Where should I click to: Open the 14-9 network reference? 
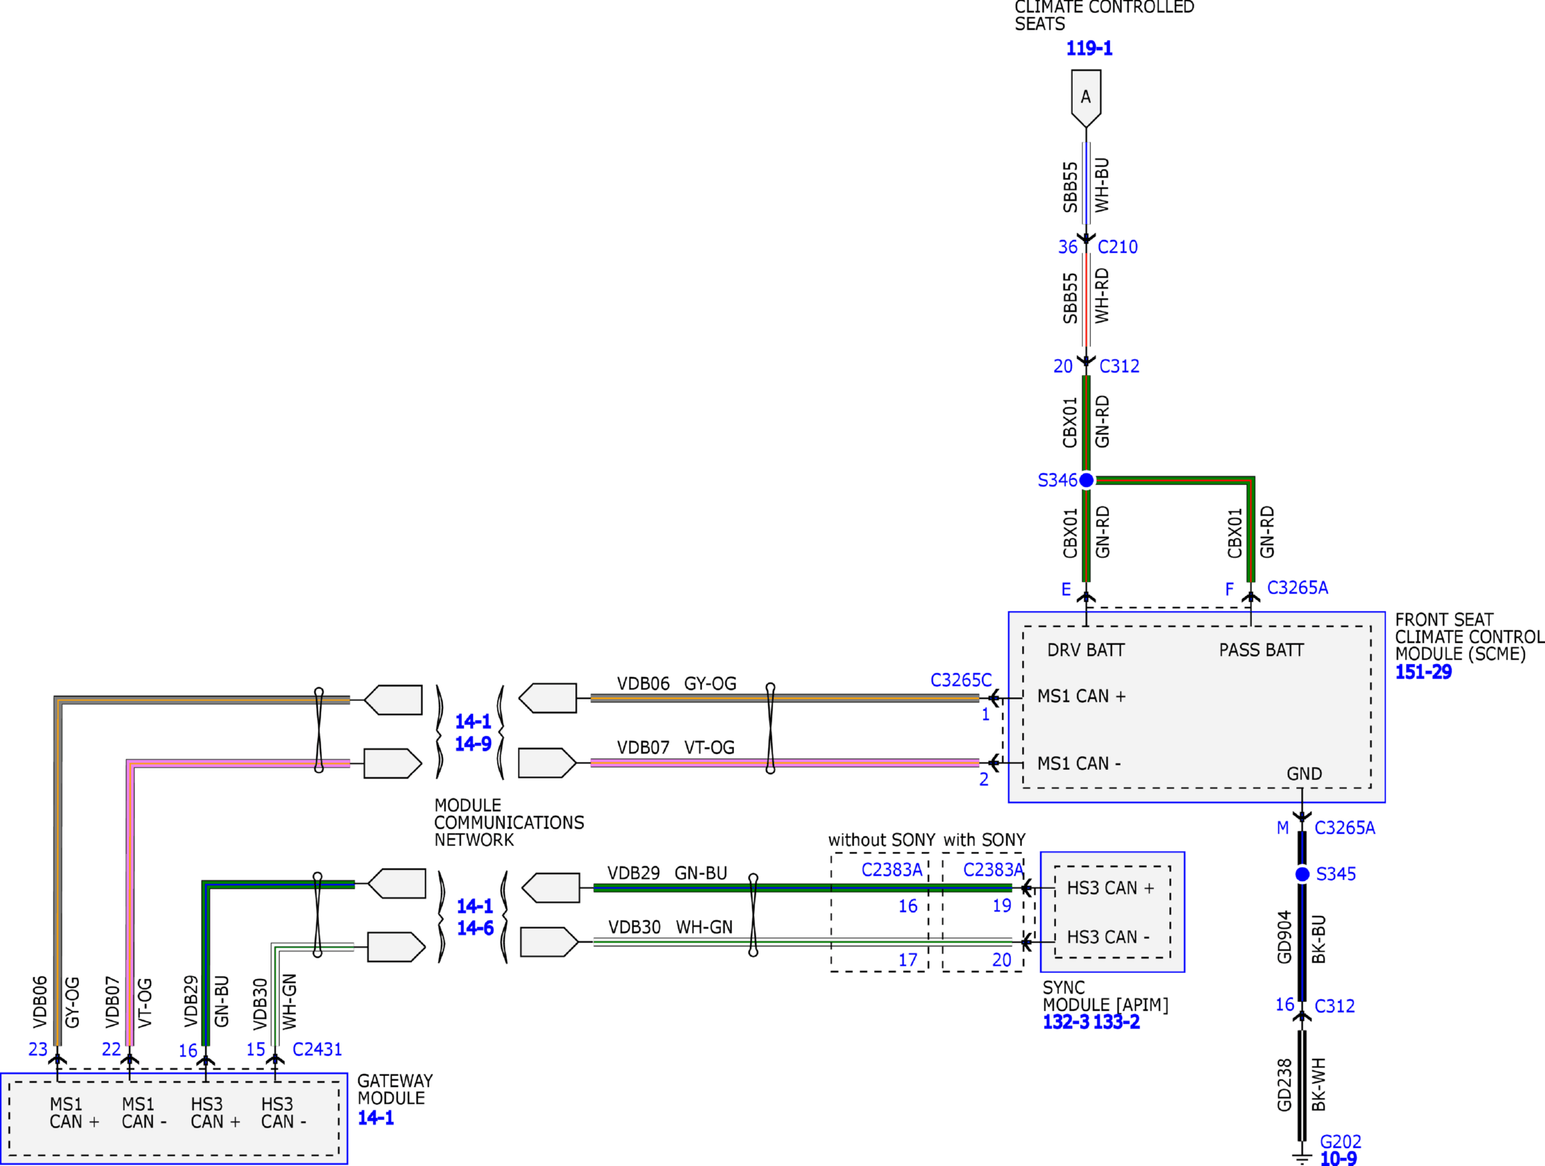coord(473,744)
